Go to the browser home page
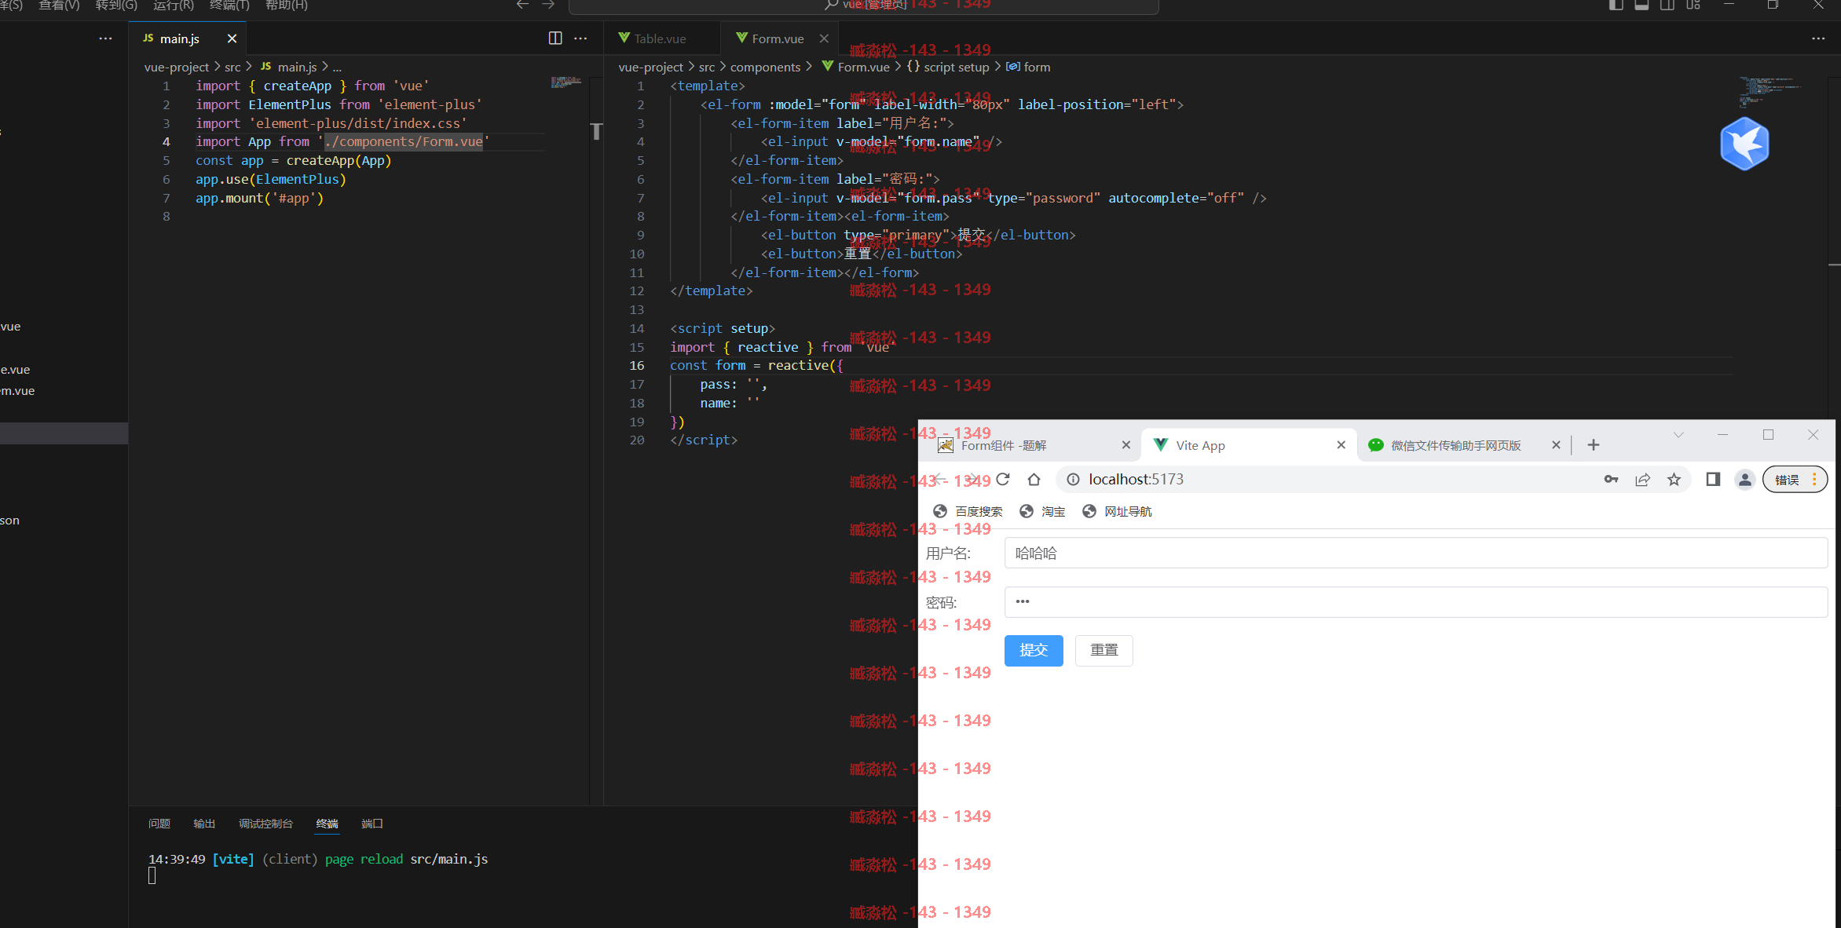 [x=1034, y=480]
